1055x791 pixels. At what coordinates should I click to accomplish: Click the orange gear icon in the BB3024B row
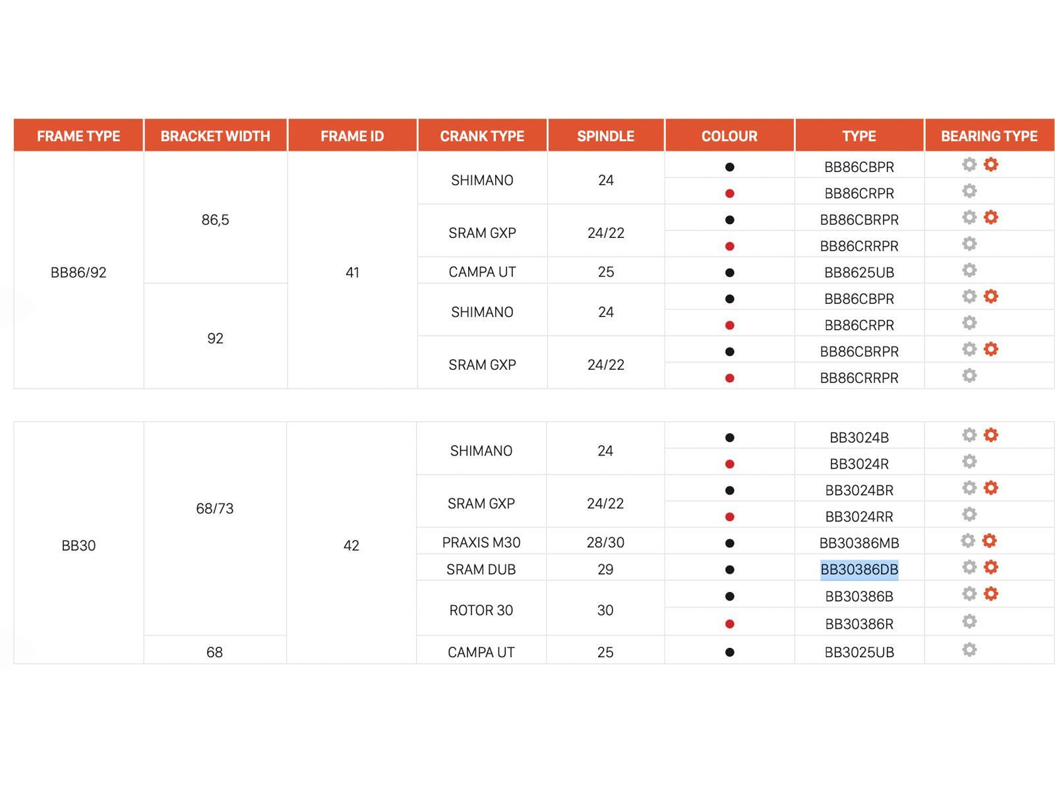tap(990, 435)
